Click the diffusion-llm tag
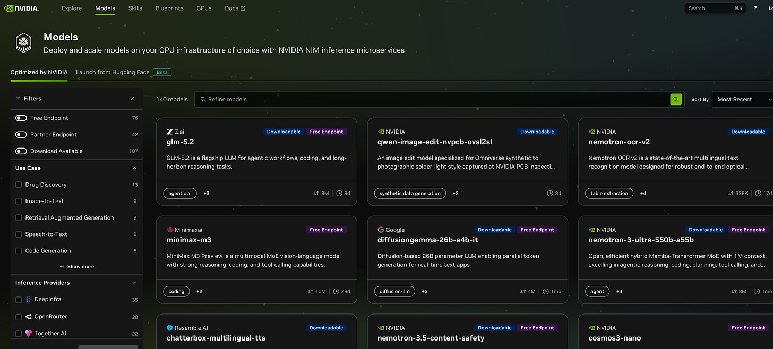The image size is (773, 349). (395, 292)
